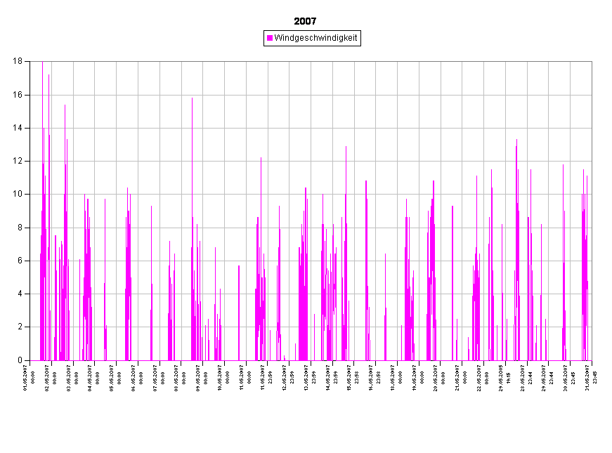The image size is (612, 453).
Task: Click the top-right corner of the plot area
Action: (x=591, y=62)
